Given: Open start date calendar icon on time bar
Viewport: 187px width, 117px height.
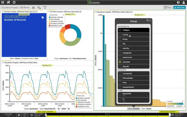Looking at the screenshot, I should pos(32,115).
